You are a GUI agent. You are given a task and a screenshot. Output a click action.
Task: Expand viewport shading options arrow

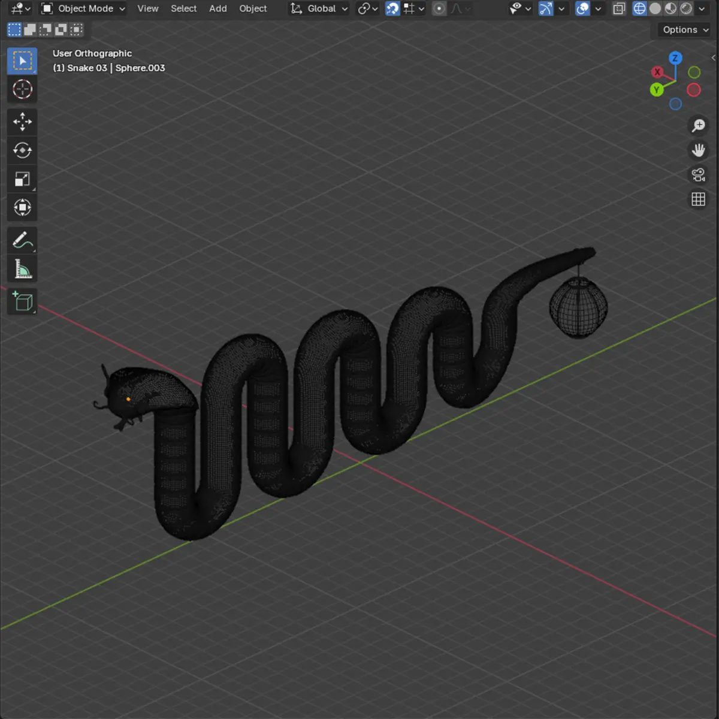click(702, 8)
